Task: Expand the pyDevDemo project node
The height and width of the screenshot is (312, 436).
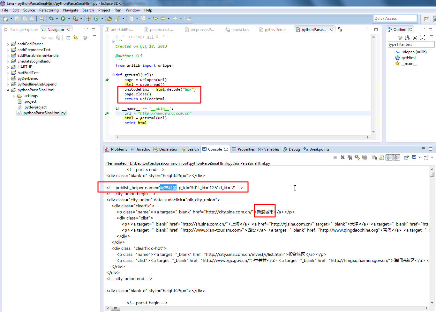Action: [x=8, y=79]
